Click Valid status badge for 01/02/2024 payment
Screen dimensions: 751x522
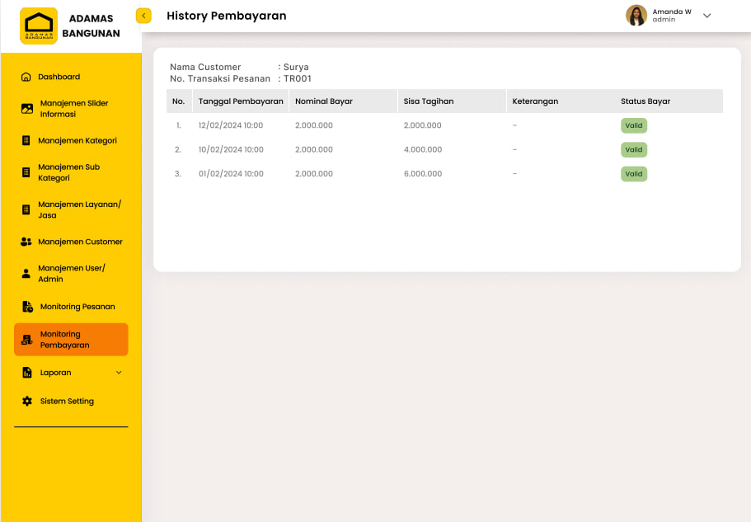point(634,174)
